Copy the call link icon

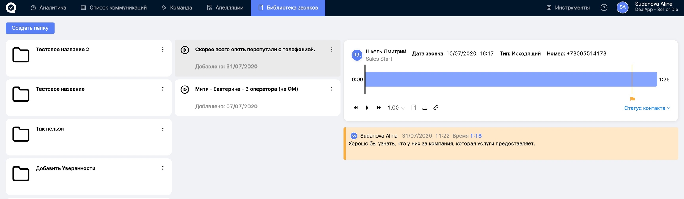[436, 108]
